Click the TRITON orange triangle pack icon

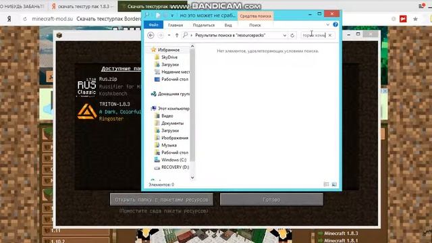tap(87, 111)
